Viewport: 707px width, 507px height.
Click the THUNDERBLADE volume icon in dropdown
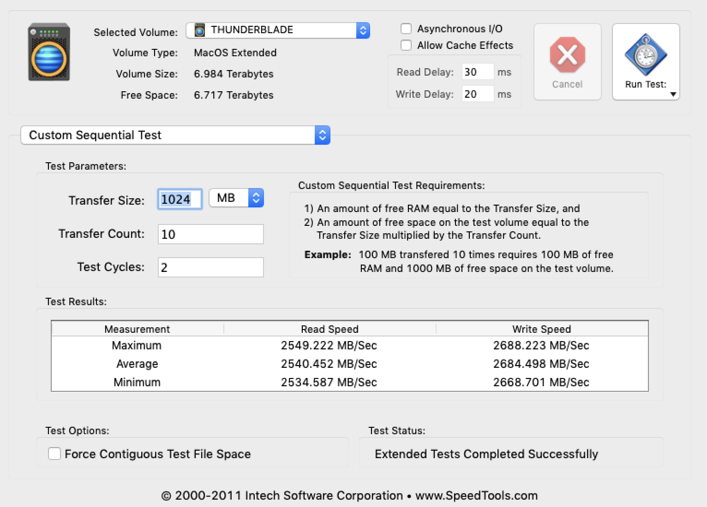coord(200,30)
